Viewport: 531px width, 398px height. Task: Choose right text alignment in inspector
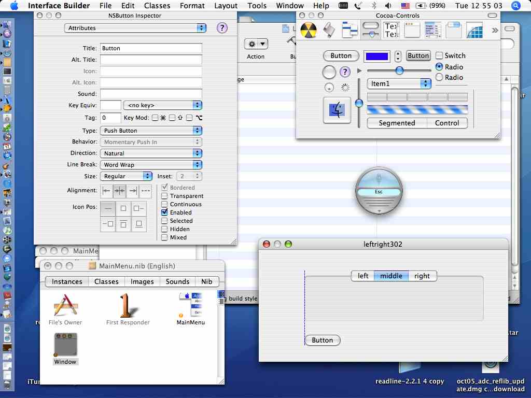point(133,191)
